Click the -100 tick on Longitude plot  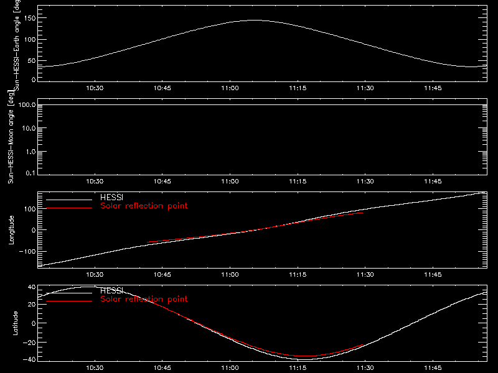point(28,251)
